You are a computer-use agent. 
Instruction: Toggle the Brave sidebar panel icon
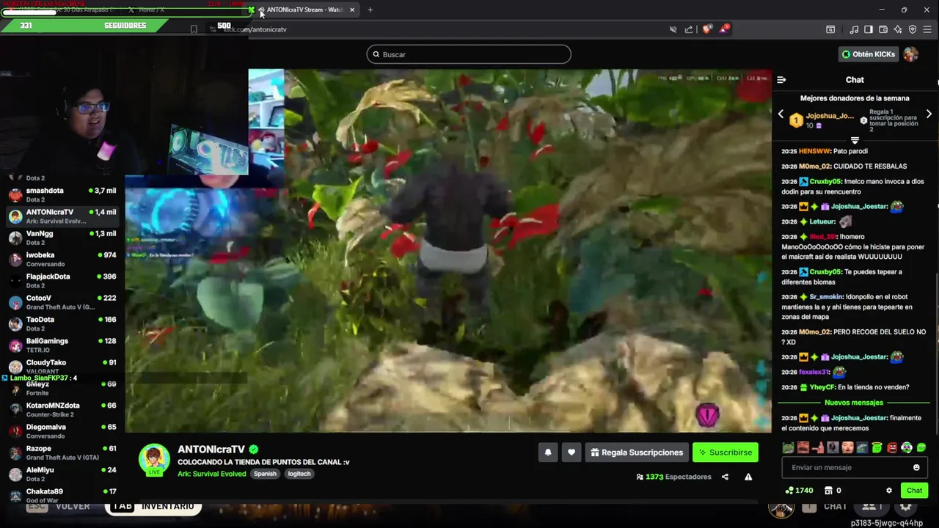[869, 29]
